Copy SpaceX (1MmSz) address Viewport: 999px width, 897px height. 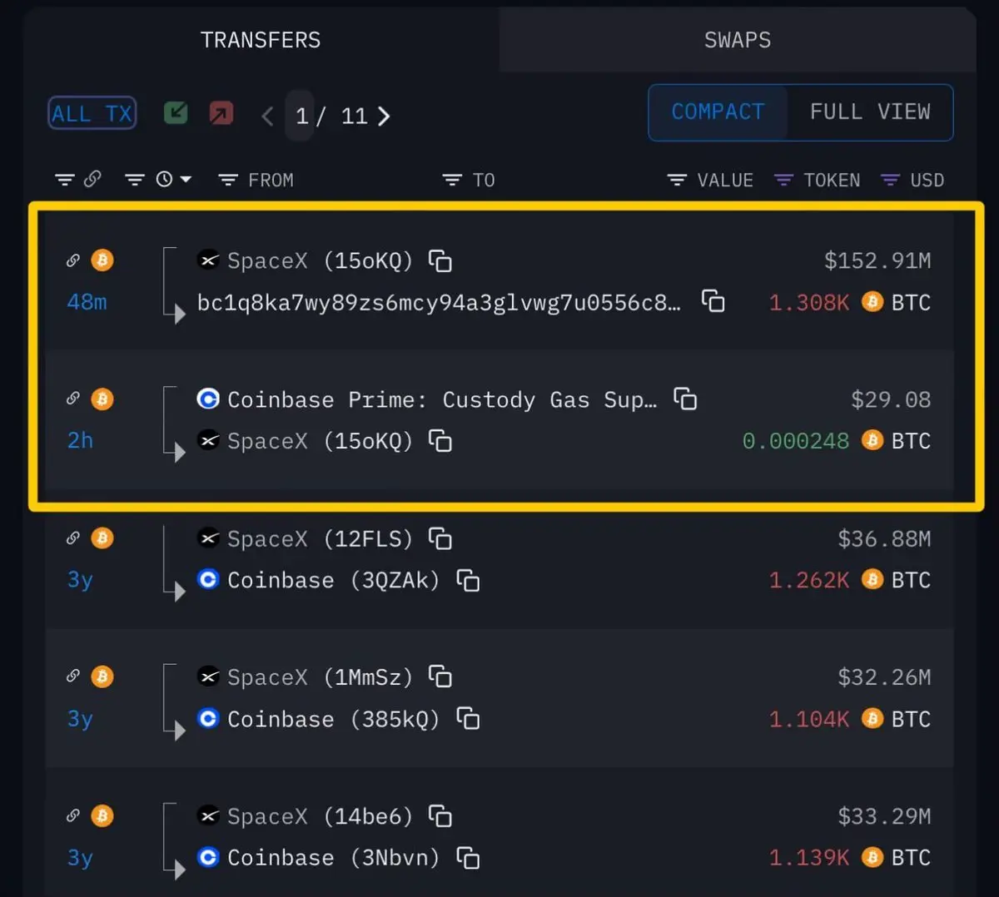click(440, 677)
